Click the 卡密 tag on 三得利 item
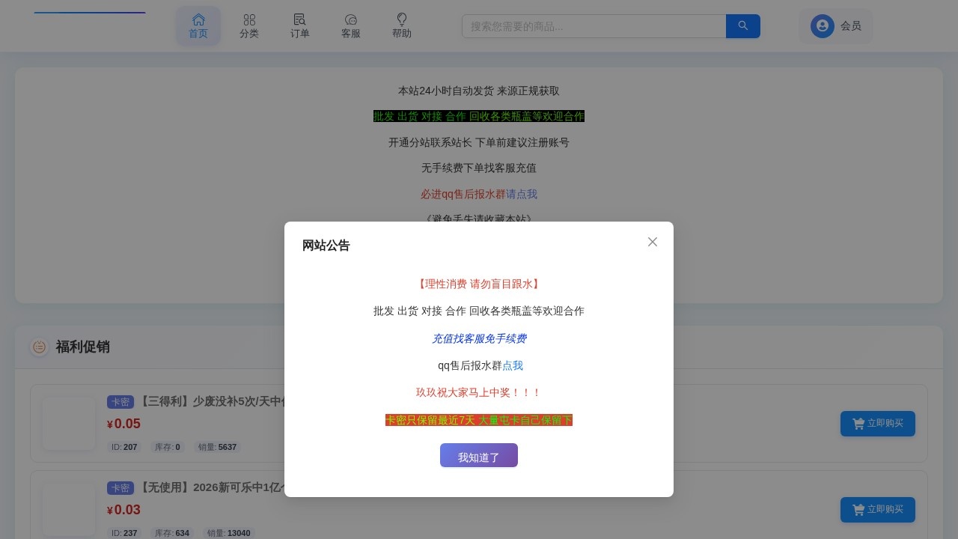The height and width of the screenshot is (539, 958). tap(120, 402)
